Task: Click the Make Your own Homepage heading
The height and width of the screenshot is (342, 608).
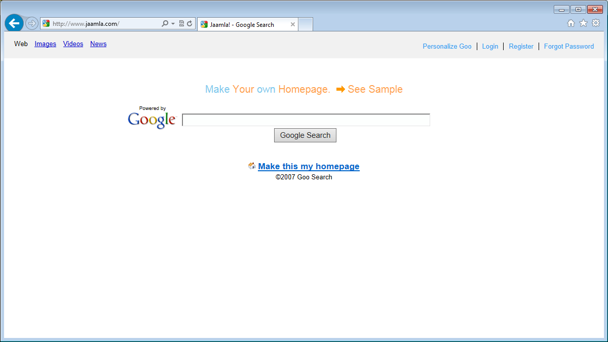Action: (x=268, y=89)
